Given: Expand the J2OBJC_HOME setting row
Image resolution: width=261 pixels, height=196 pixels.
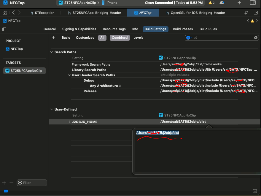Looking at the screenshot, I should (69, 122).
